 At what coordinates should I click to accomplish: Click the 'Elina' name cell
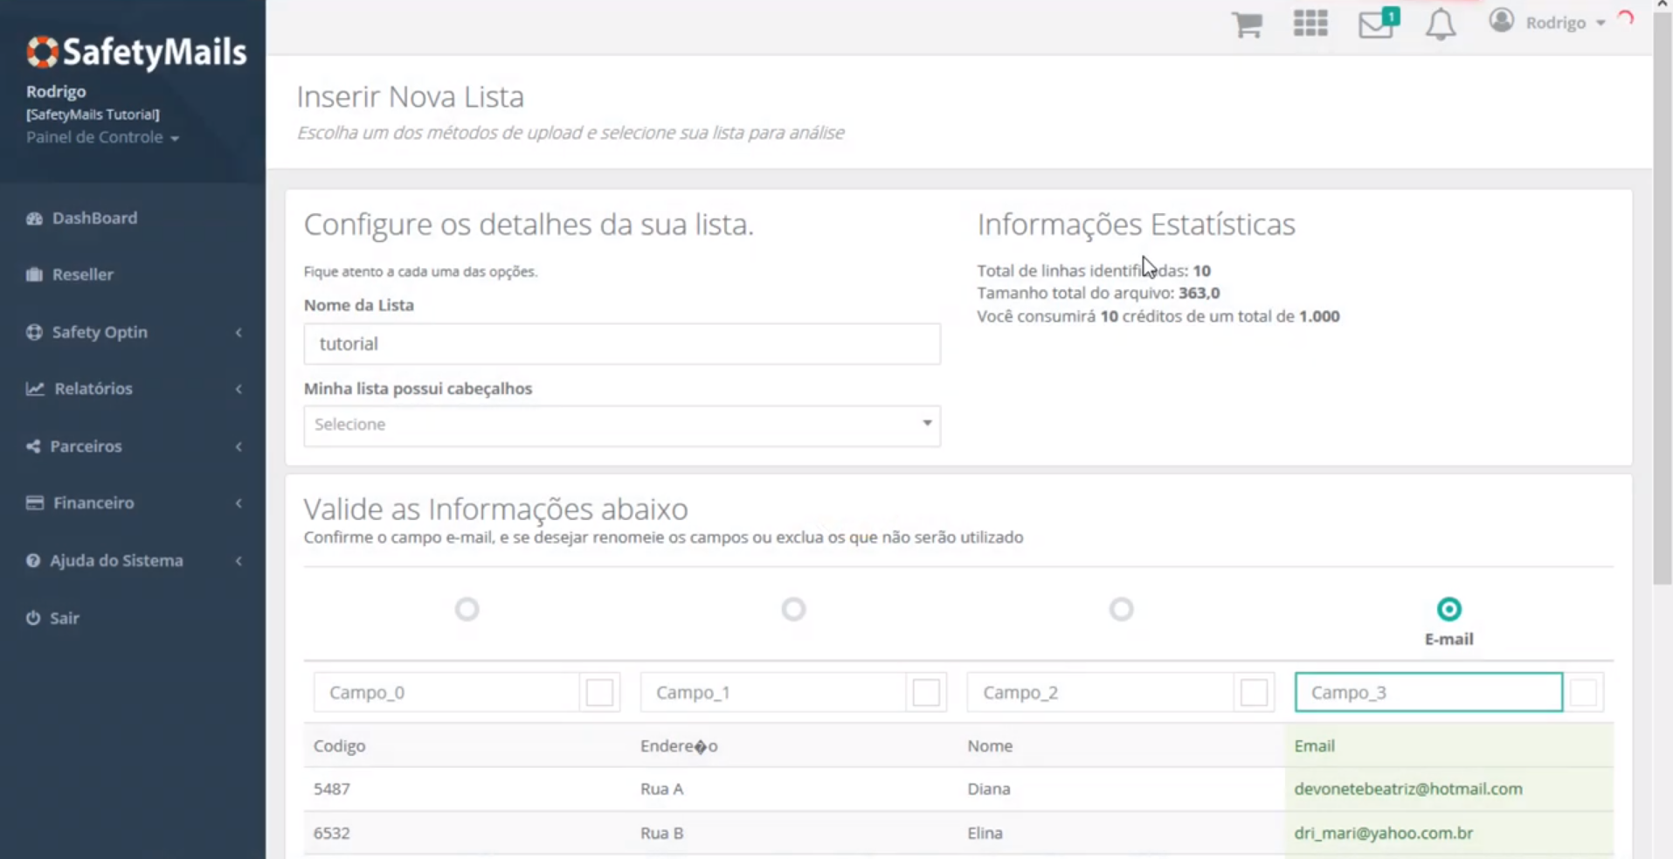[x=985, y=834]
